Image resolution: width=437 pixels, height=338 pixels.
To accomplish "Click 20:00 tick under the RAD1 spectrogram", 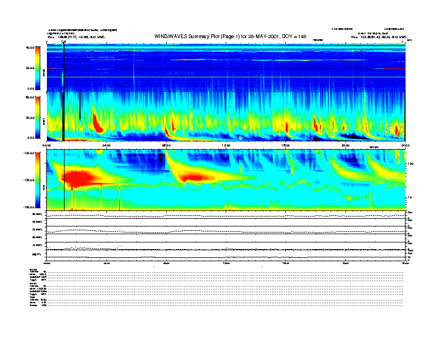I will tap(345, 145).
